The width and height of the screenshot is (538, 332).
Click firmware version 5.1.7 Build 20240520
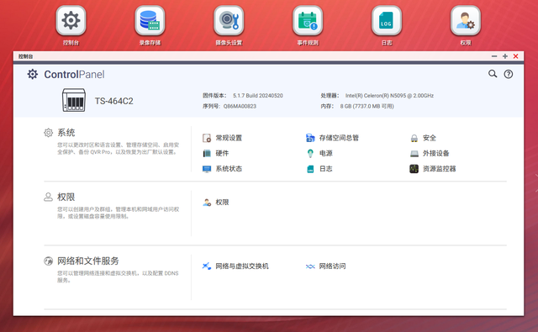tap(258, 96)
